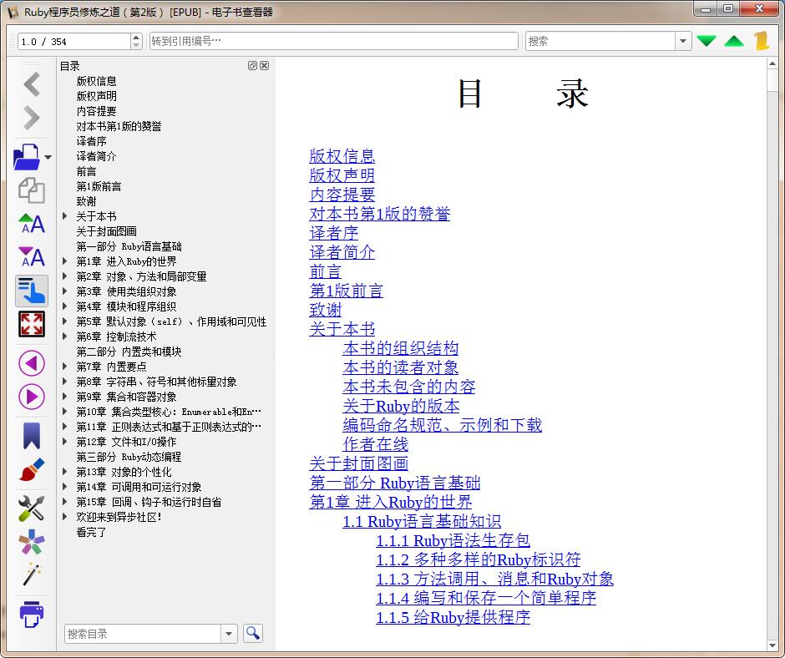The height and width of the screenshot is (658, 785).
Task: Open 作者在线 link
Action: (376, 444)
